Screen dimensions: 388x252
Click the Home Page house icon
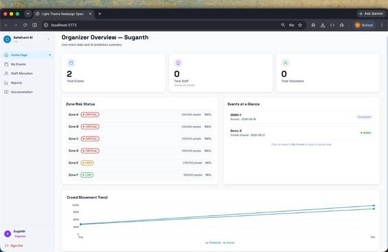point(6,55)
